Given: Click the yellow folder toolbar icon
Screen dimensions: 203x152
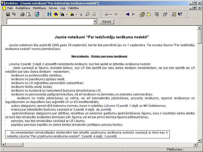Looking at the screenshot, I should coord(149,14).
